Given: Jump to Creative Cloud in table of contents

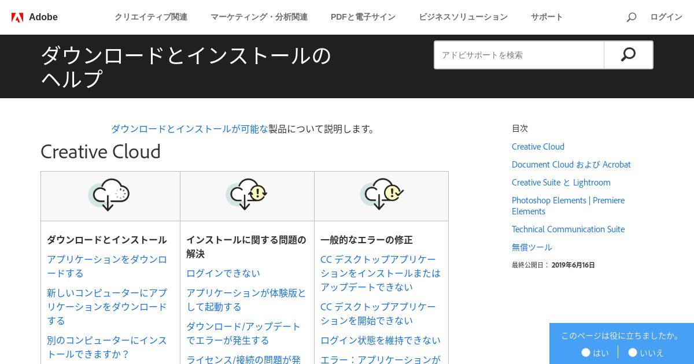Looking at the screenshot, I should tap(538, 147).
